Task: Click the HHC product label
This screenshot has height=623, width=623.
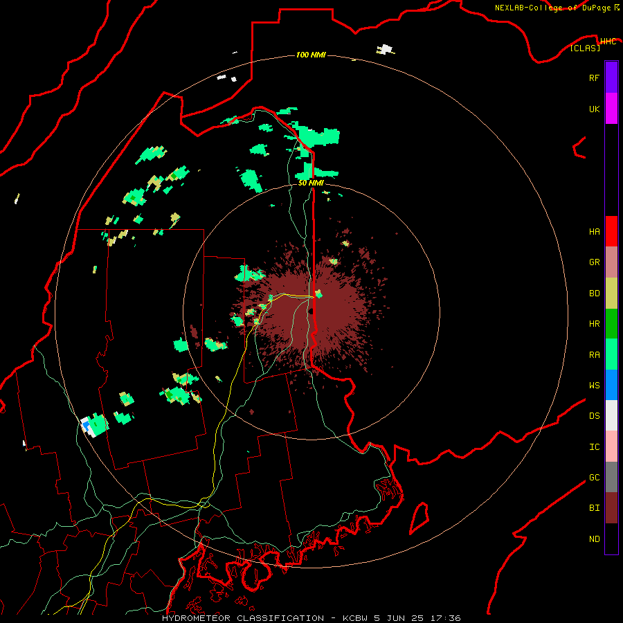Action: (608, 42)
